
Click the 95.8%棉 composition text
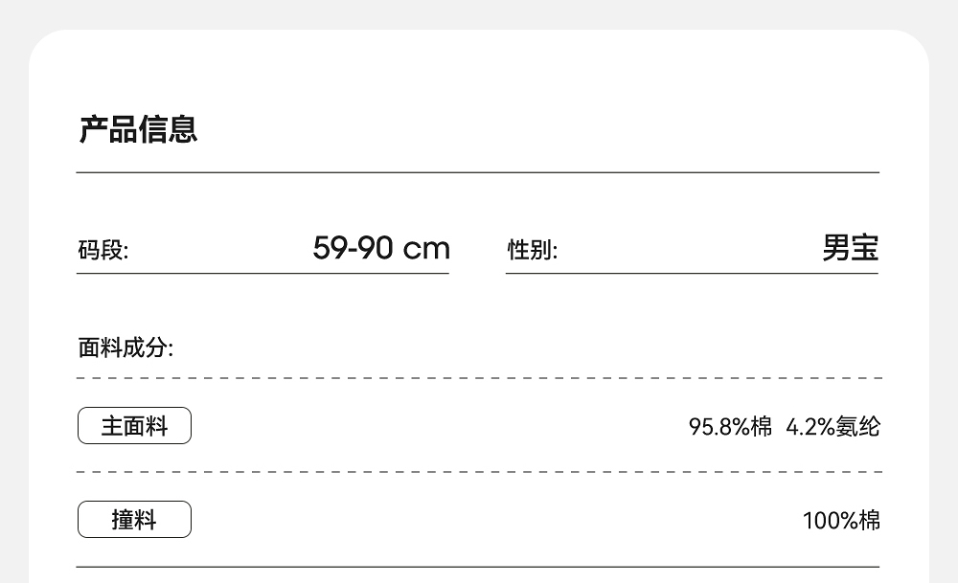click(x=730, y=427)
